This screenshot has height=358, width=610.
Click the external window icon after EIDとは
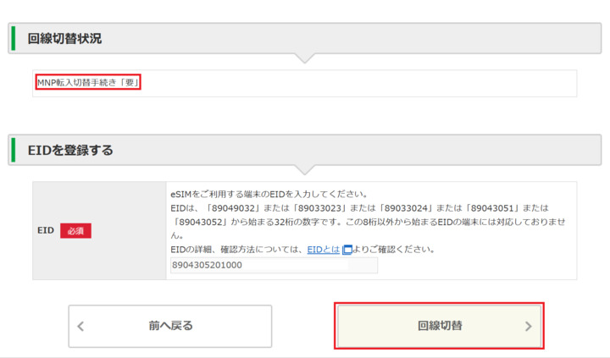pyautogui.click(x=347, y=250)
